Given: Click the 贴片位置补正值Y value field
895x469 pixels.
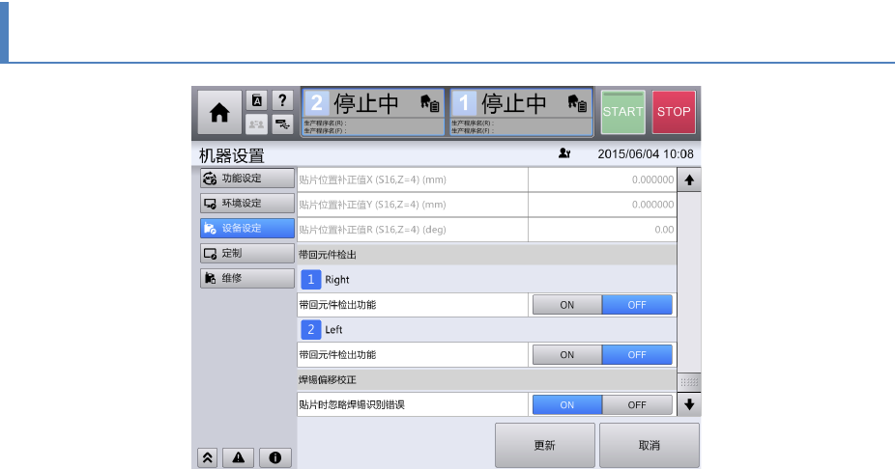Looking at the screenshot, I should tap(602, 205).
